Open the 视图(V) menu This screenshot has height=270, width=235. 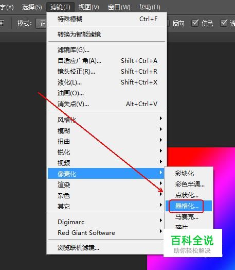(88, 7)
